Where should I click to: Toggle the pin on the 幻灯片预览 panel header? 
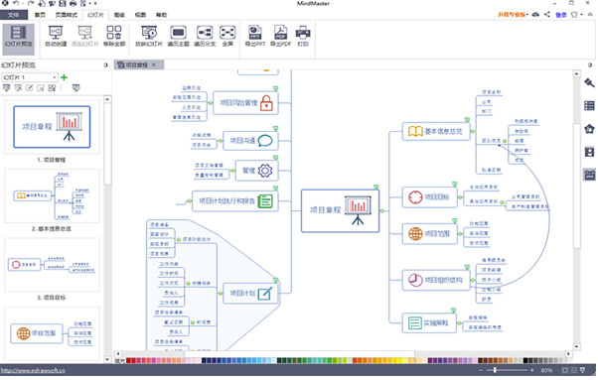click(x=105, y=65)
